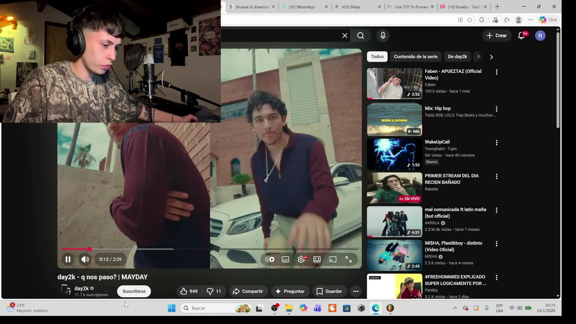Share the video with Compartir
Image resolution: width=576 pixels, height=324 pixels.
[x=248, y=291]
